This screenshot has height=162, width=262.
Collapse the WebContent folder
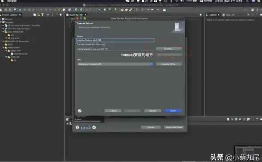(3, 47)
